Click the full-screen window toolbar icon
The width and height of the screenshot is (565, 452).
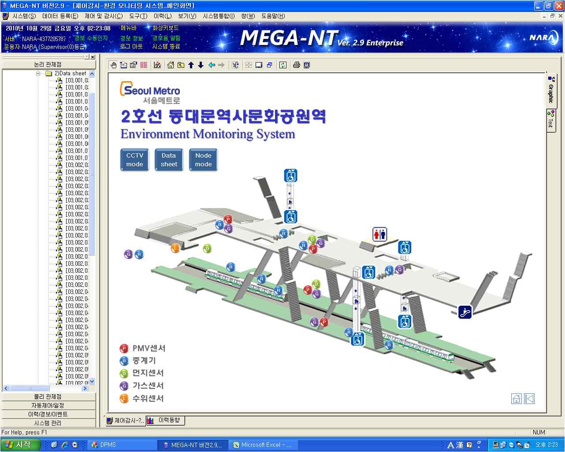(259, 65)
